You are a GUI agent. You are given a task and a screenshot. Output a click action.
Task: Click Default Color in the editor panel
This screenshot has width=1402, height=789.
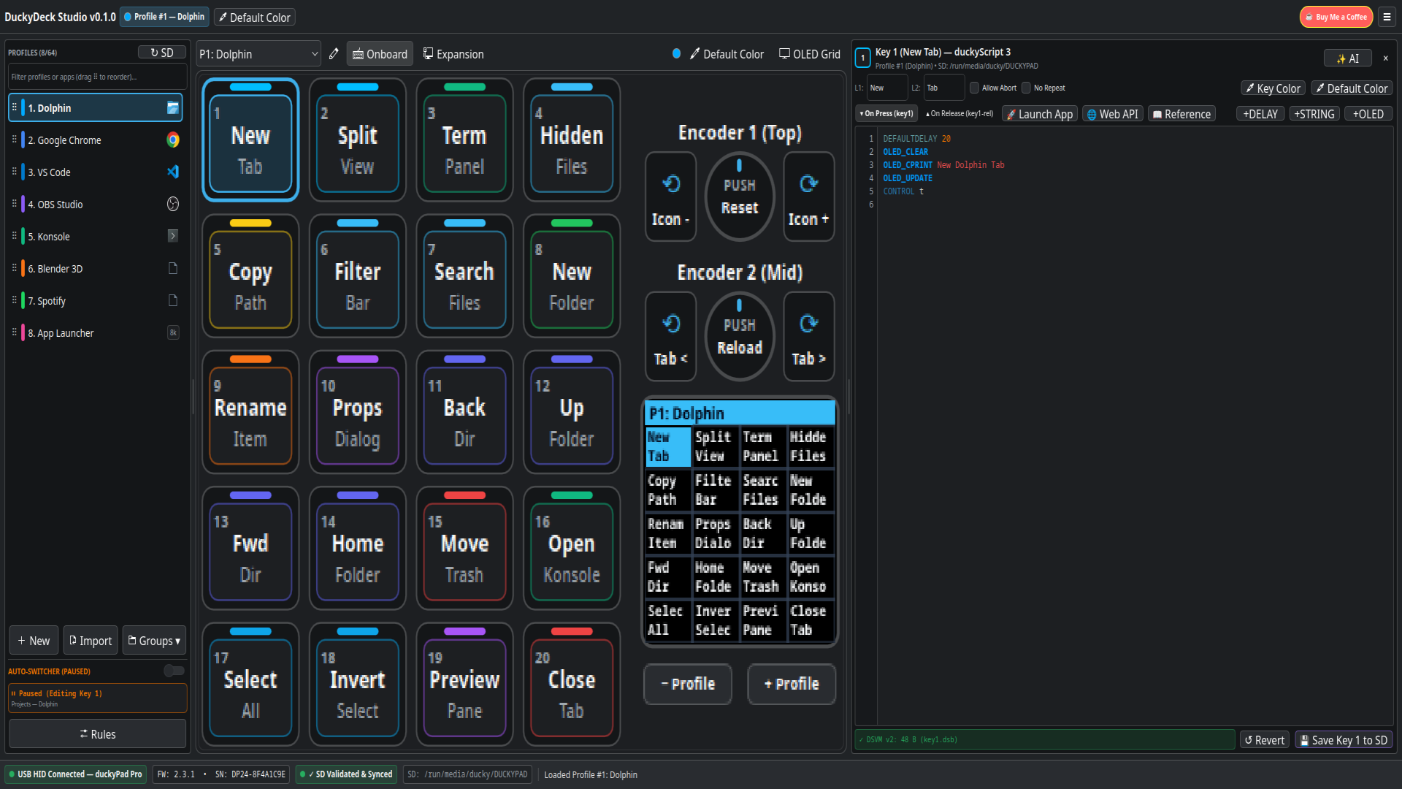click(x=1352, y=88)
